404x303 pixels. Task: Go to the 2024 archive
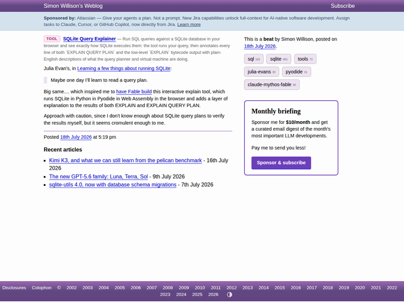pyautogui.click(x=181, y=295)
